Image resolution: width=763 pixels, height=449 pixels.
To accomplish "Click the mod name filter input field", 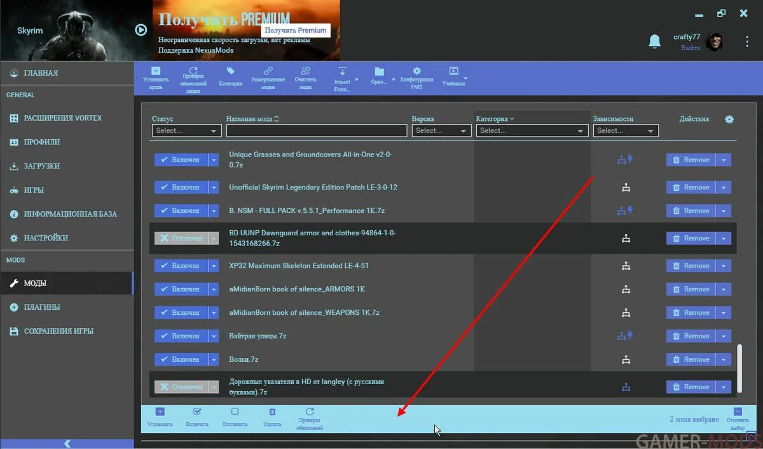I will [317, 130].
